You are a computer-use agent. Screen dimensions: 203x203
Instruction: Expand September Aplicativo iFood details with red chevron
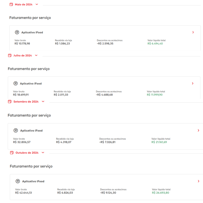[x=199, y=131]
